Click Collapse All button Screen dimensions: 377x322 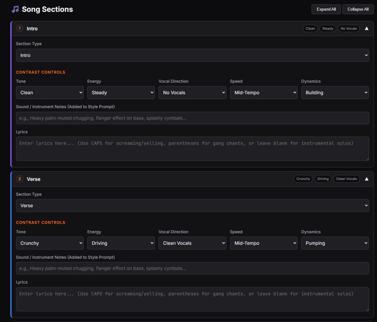point(358,9)
